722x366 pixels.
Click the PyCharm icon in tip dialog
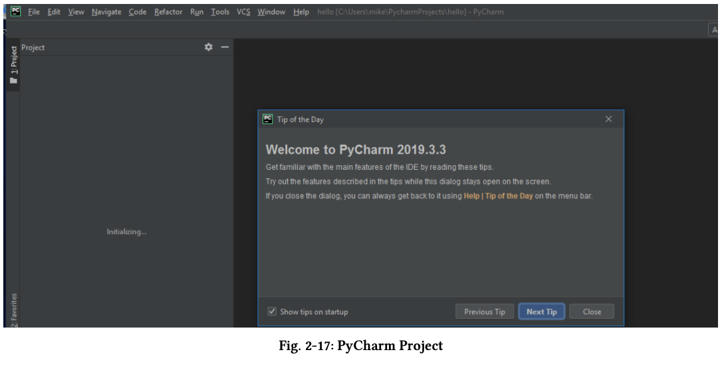click(267, 119)
